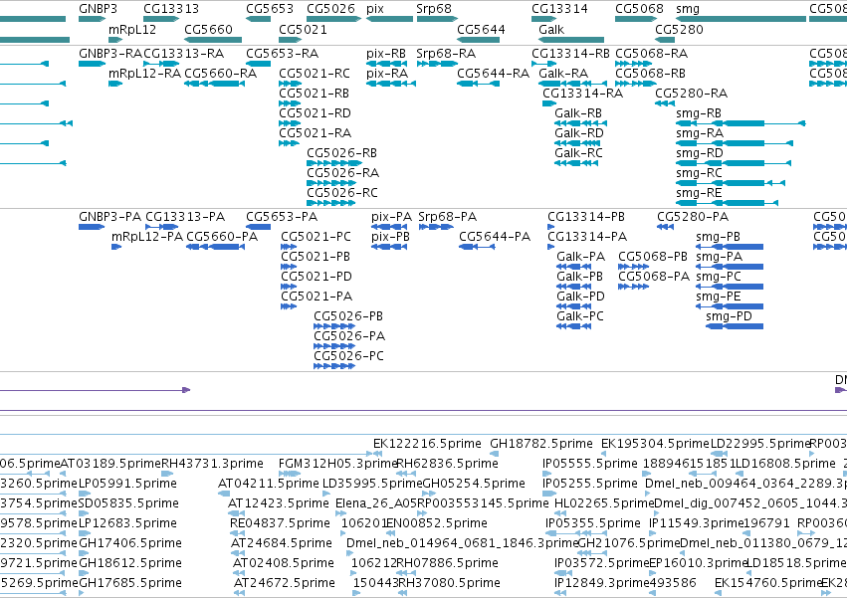Select the CG5068-RB transcript
Screen dimensions: 847x598
pos(636,84)
